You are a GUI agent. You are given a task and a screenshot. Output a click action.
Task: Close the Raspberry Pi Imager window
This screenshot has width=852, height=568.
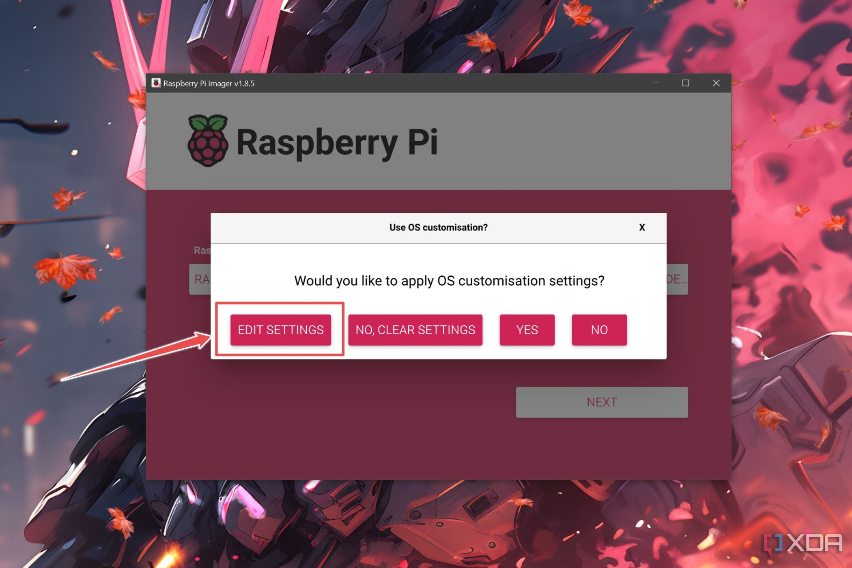point(716,83)
